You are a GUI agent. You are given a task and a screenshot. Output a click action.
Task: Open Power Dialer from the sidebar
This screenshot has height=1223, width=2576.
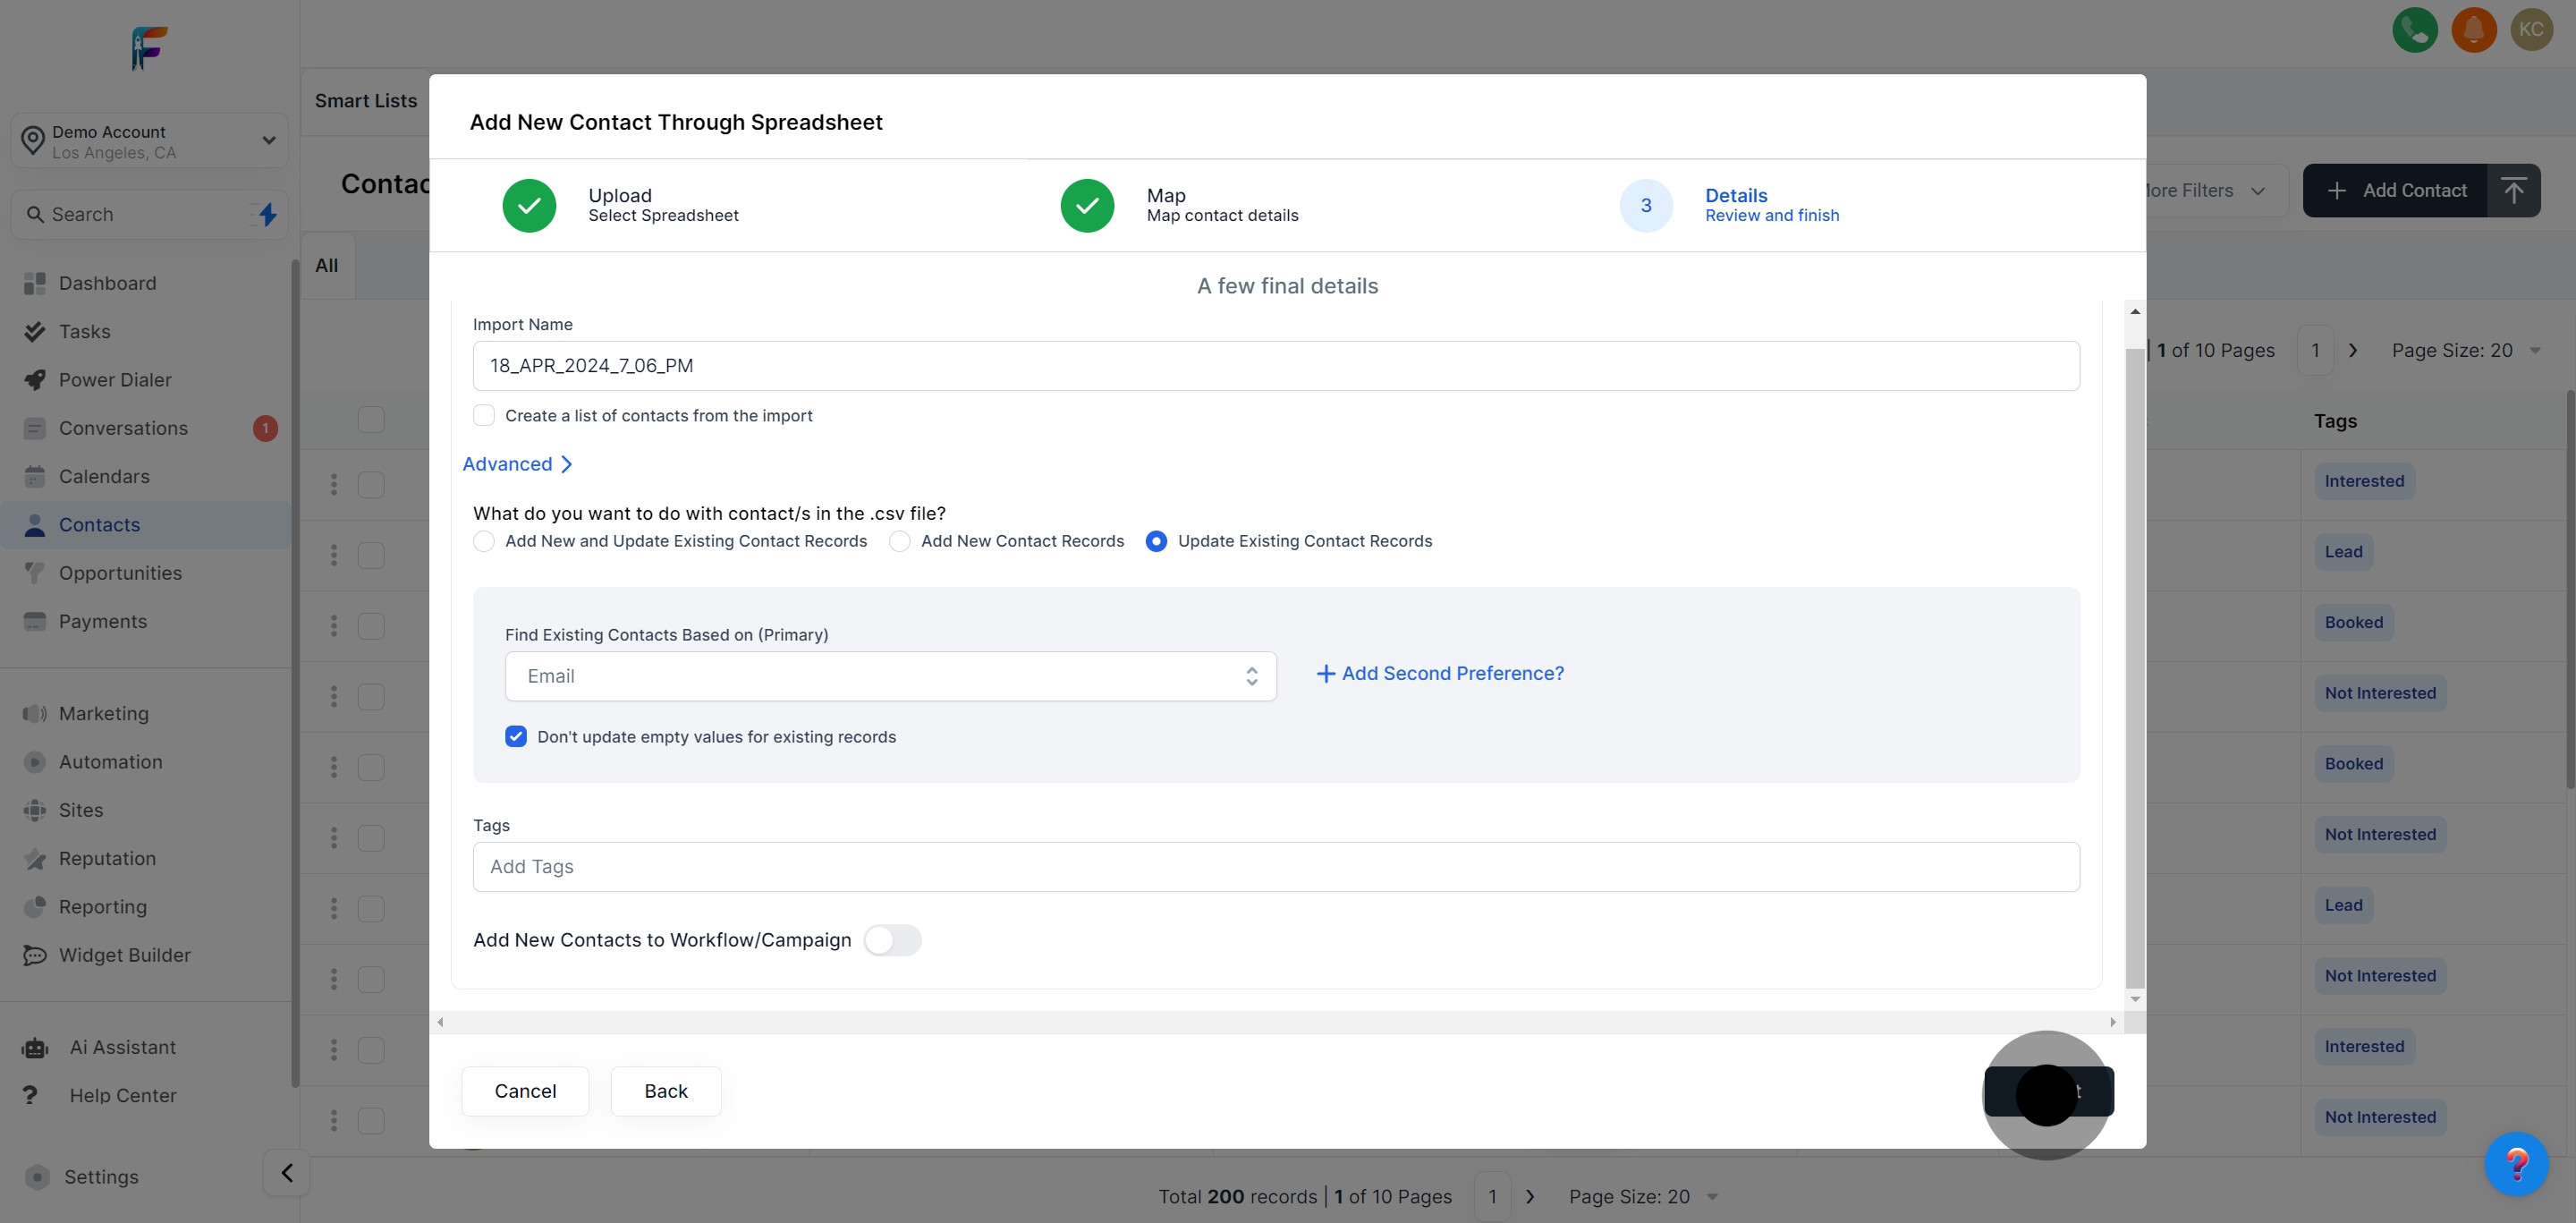pyautogui.click(x=114, y=380)
